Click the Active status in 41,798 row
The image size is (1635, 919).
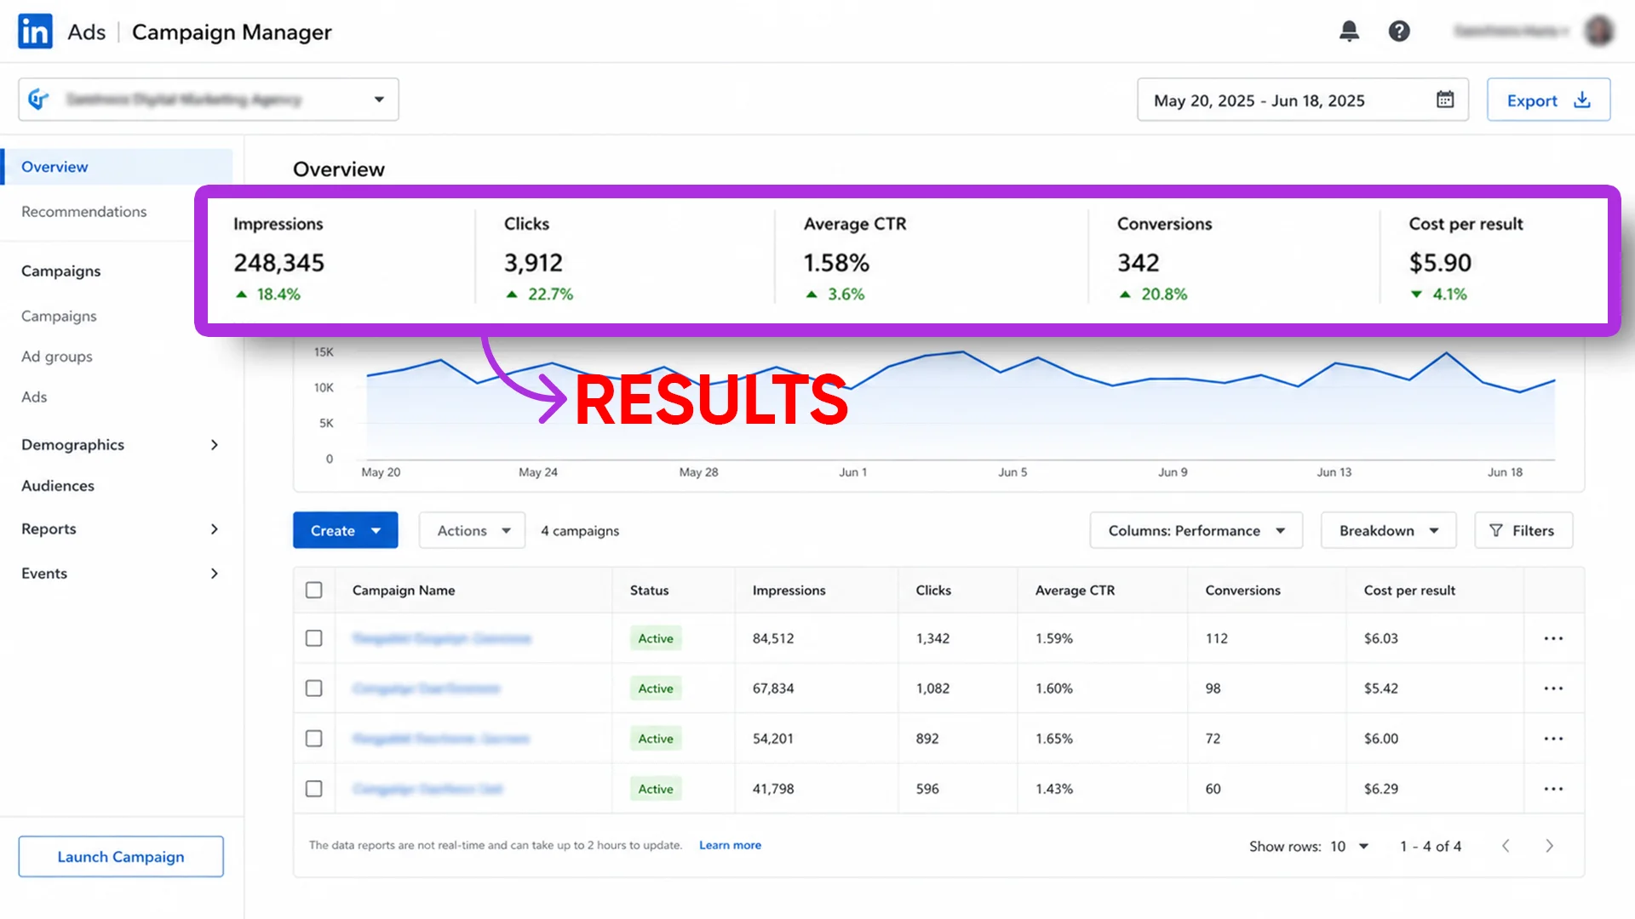[x=656, y=789]
